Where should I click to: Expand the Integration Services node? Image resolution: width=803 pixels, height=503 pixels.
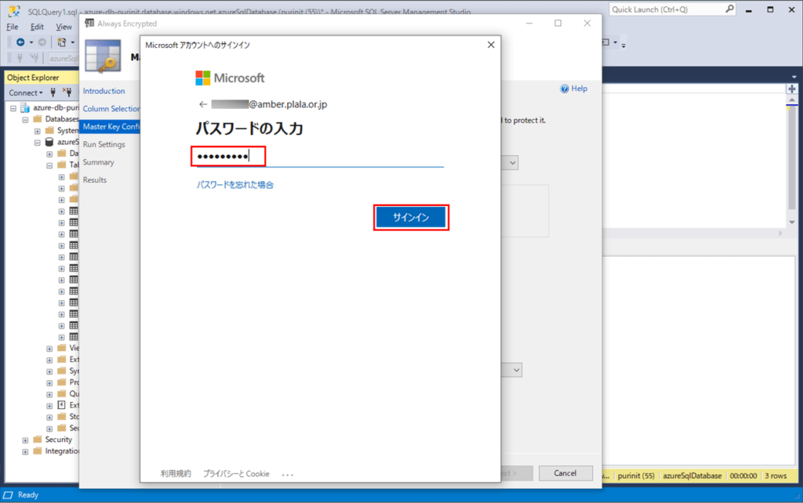[25, 451]
